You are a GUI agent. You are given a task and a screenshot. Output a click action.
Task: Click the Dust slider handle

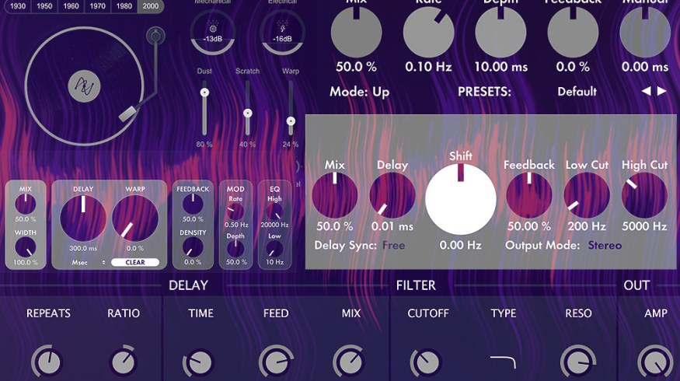pos(205,93)
